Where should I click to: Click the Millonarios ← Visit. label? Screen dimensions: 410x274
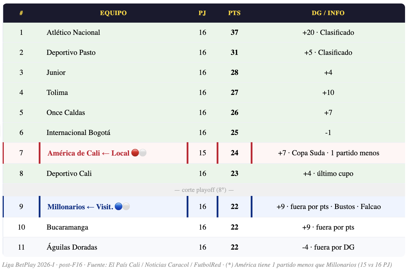[x=80, y=207]
